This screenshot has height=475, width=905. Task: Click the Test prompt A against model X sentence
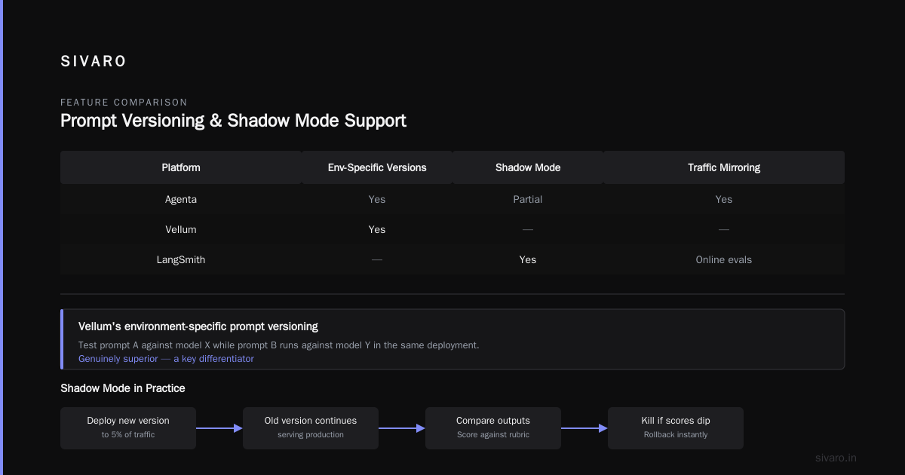[x=279, y=345]
